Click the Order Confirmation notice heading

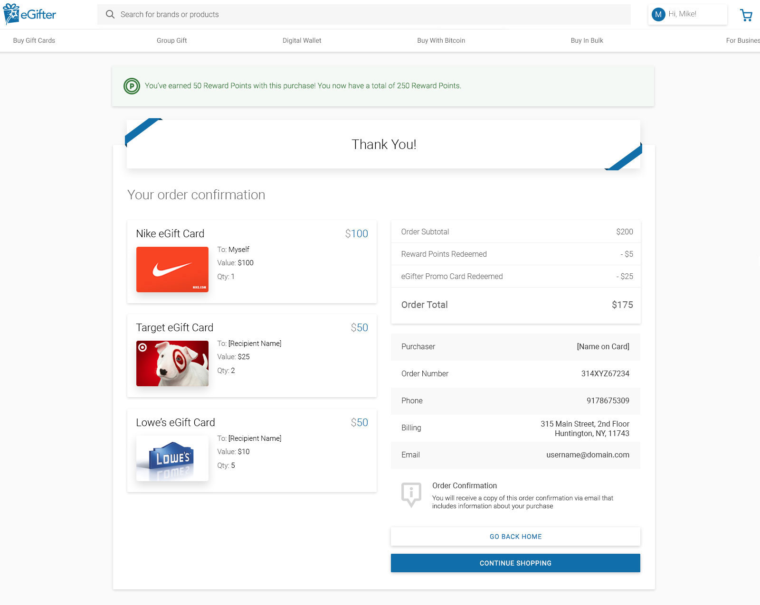(465, 485)
